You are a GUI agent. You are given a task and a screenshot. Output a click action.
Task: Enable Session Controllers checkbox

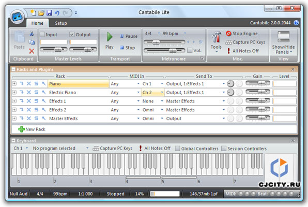pos(224,149)
